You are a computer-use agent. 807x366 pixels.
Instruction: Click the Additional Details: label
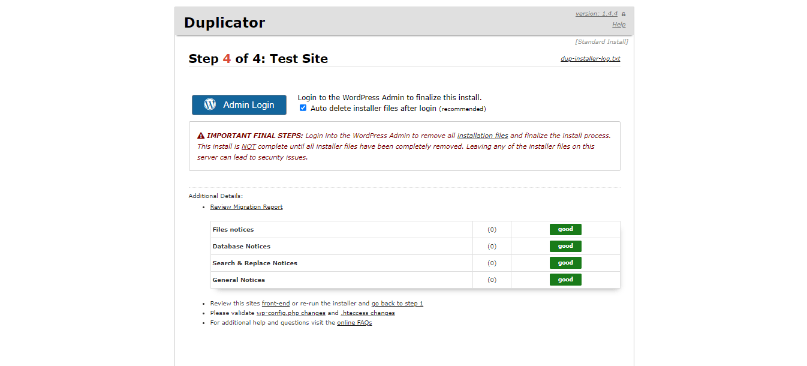[x=216, y=196]
